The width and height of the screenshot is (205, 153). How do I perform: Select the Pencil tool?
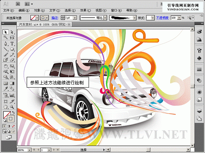[12, 54]
